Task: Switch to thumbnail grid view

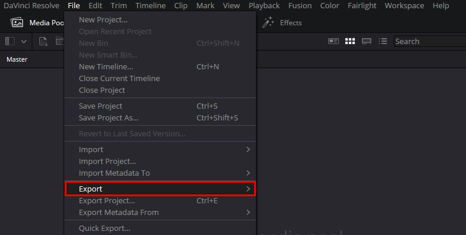Action: 350,41
